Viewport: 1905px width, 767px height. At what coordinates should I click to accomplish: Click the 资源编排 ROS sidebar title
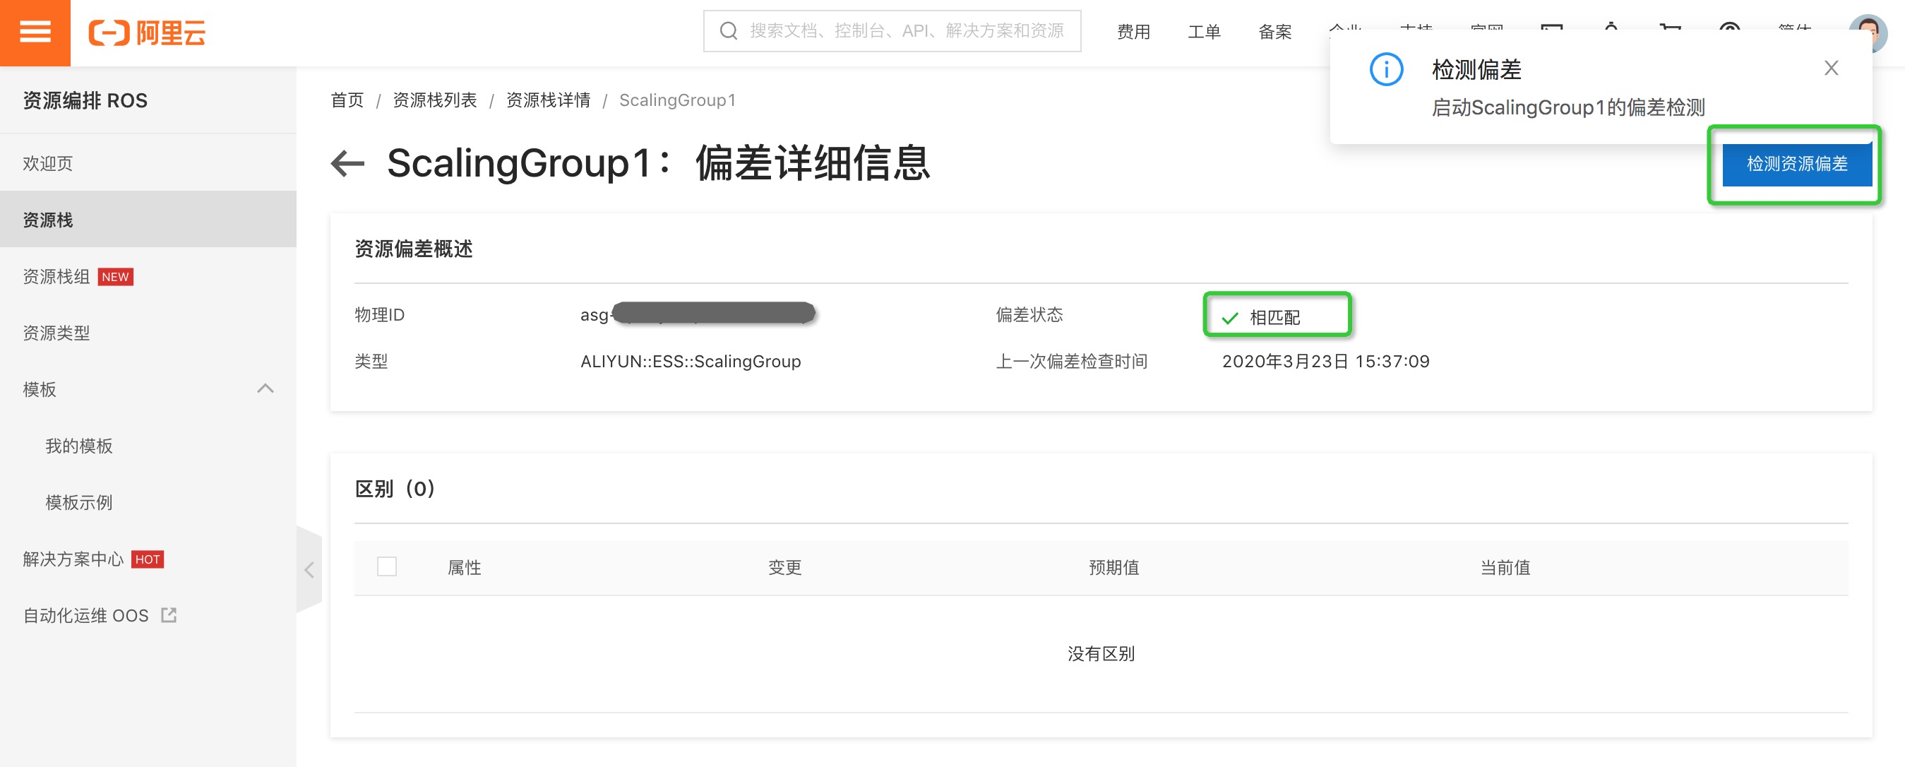[85, 100]
